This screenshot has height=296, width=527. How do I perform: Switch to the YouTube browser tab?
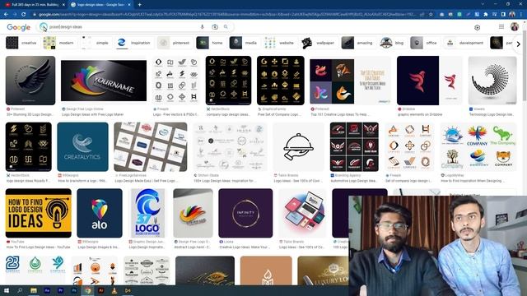click(34, 5)
